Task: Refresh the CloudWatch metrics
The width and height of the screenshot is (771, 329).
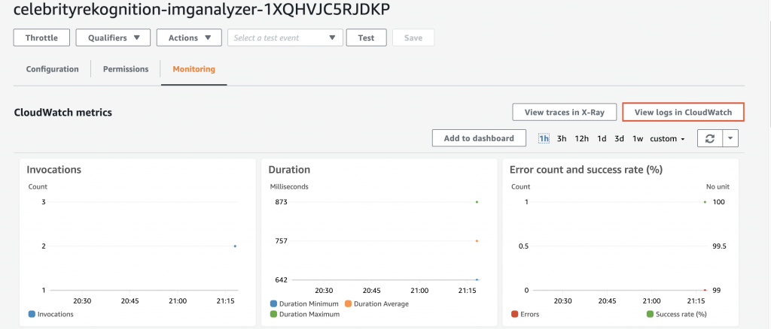Action: pyautogui.click(x=709, y=138)
